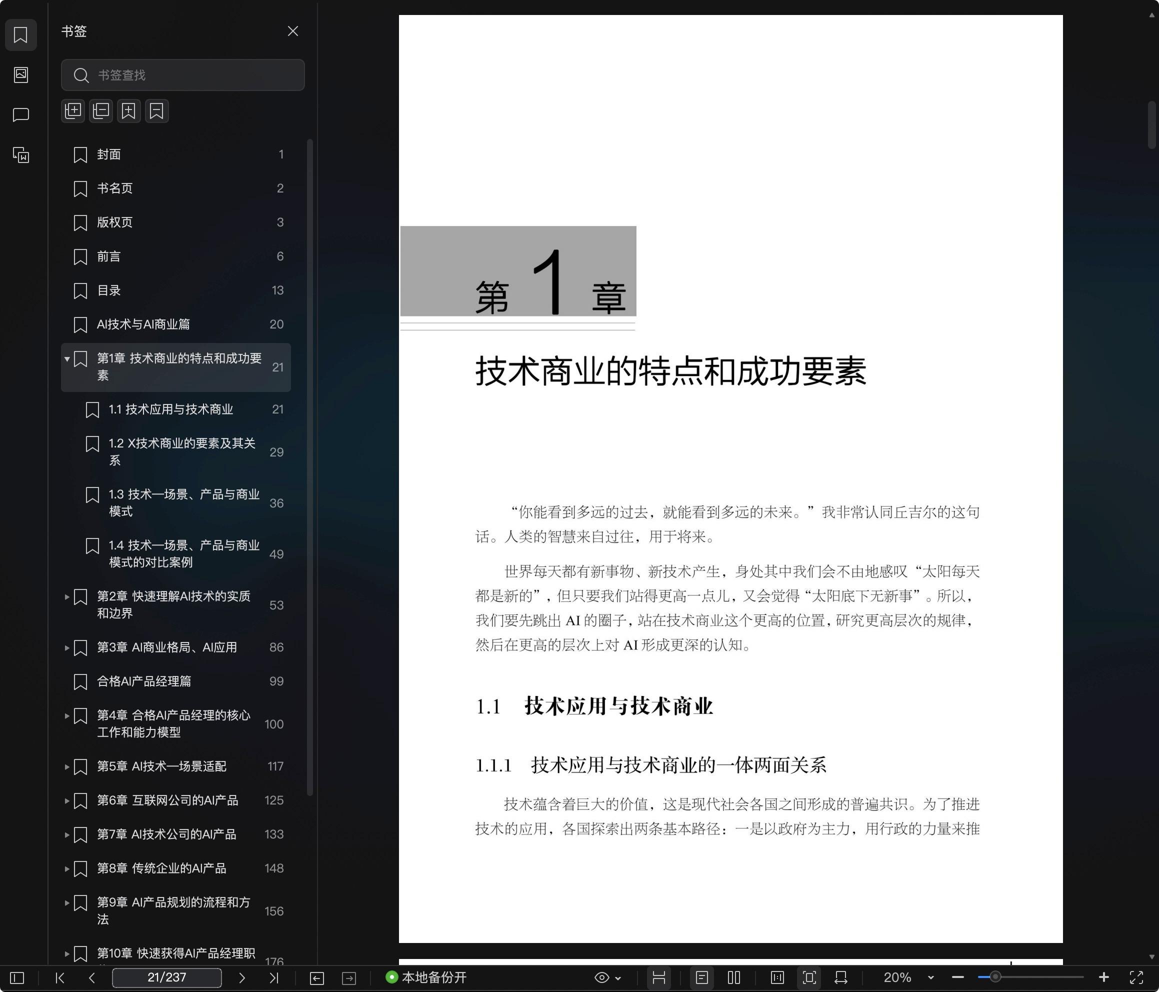The image size is (1159, 992).
Task: Select 1.3 技术—场景、产品与商业模式 bookmark
Action: coord(175,503)
